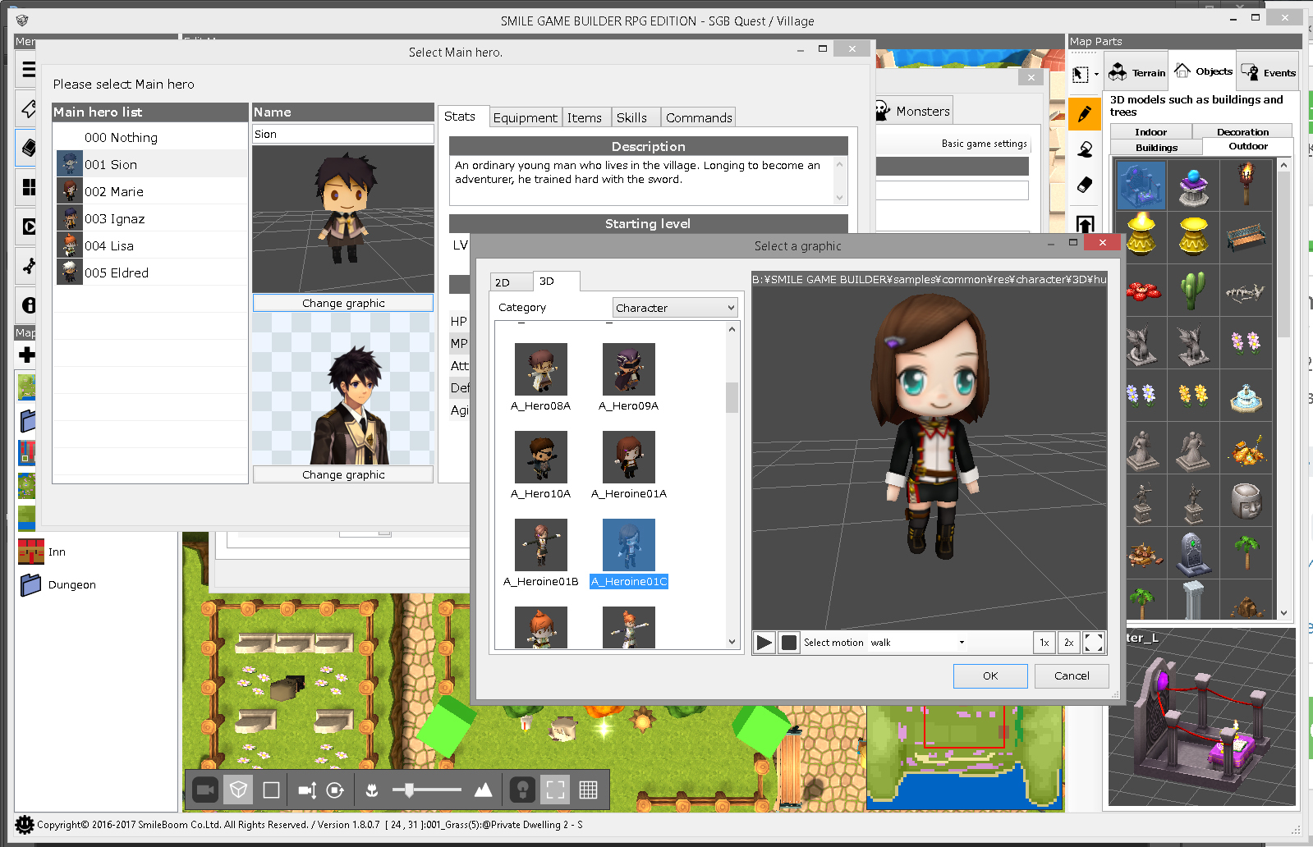
Task: Set preview zoom to 1x
Action: tap(1044, 643)
